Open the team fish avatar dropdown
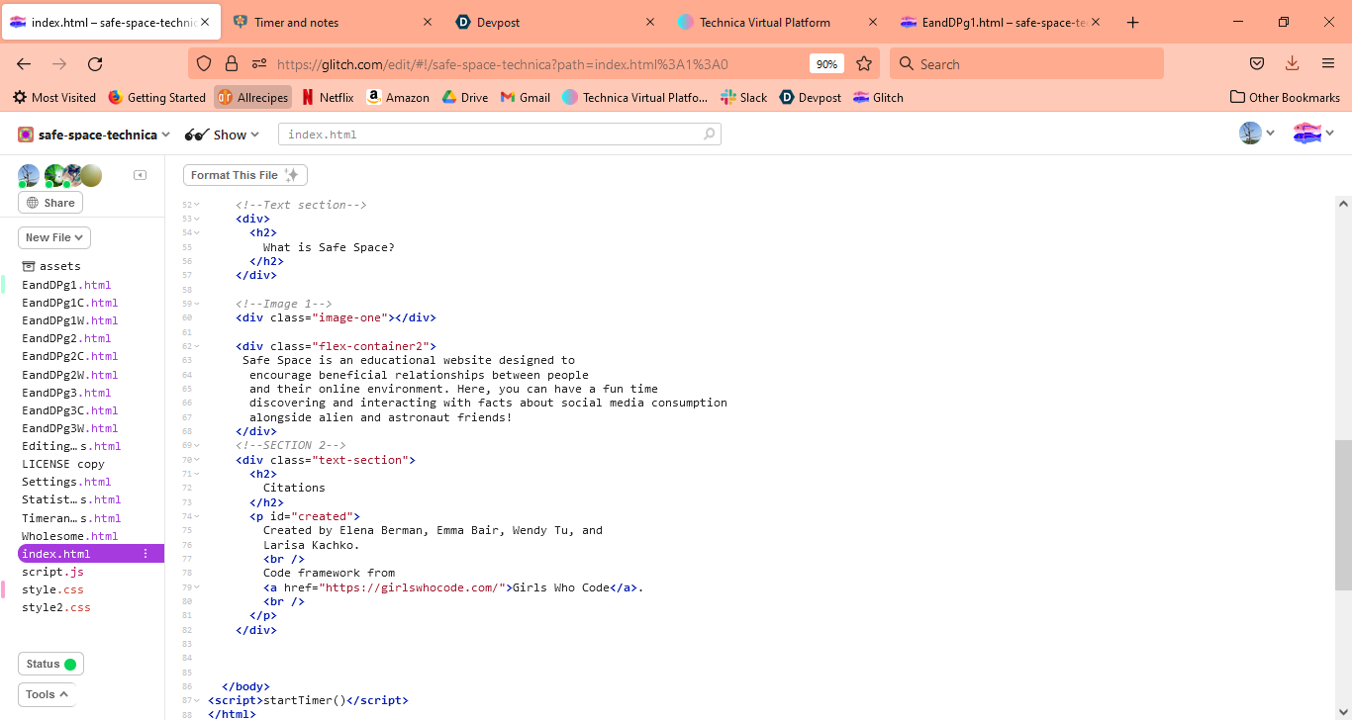This screenshot has width=1352, height=720. click(1314, 134)
